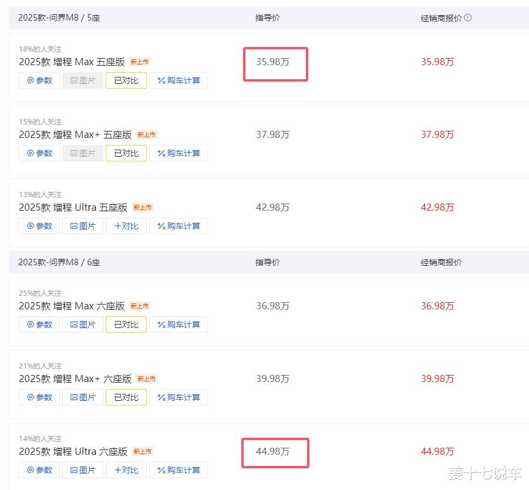Open 购车计算 for 增程 Max+ 五座版
The width and height of the screenshot is (529, 490).
178,153
